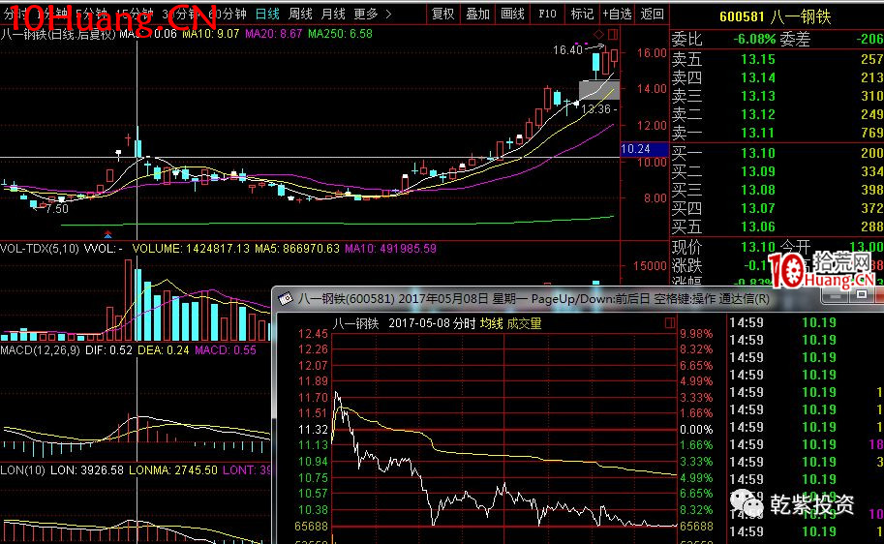Click the popup title text 八一钢铁(600581) 2017年05月08日
The height and width of the screenshot is (544, 884).
click(x=393, y=299)
